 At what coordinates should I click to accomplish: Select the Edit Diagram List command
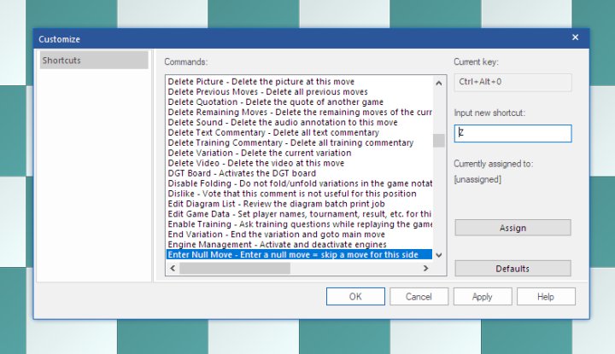pos(300,204)
